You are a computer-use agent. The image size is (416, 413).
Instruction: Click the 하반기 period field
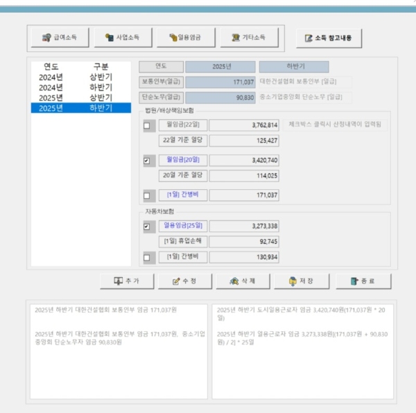pos(294,67)
